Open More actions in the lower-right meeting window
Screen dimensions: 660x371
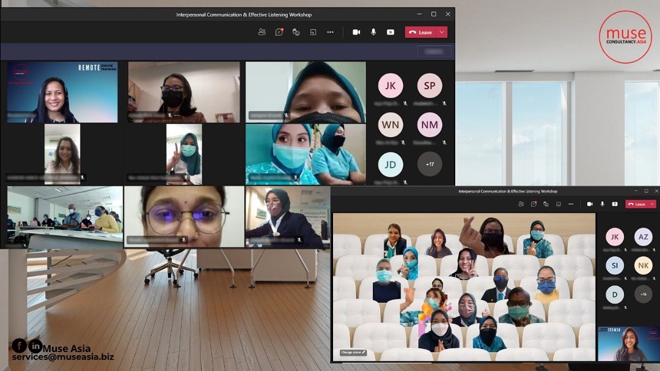pyautogui.click(x=571, y=204)
